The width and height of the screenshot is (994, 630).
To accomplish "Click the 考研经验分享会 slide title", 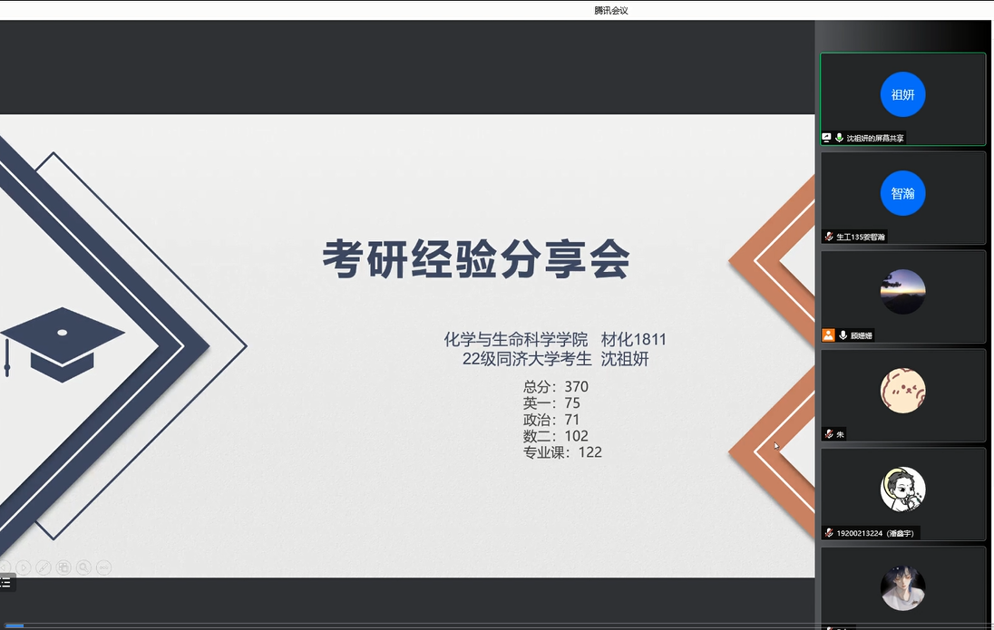I will (x=476, y=260).
